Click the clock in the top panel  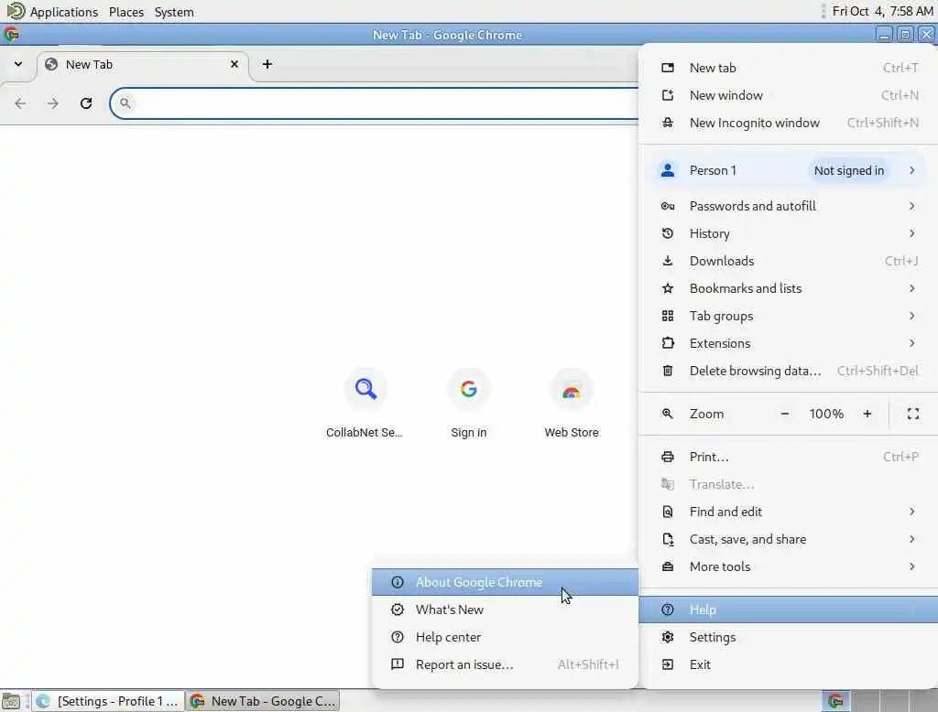882,11
